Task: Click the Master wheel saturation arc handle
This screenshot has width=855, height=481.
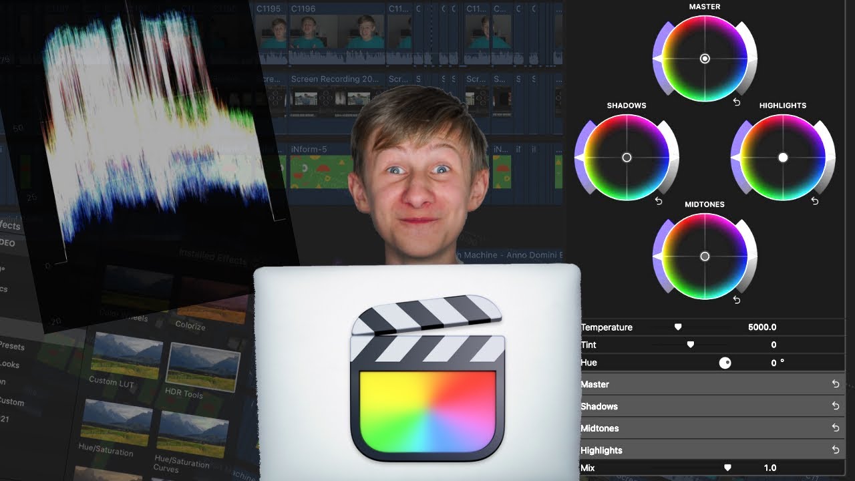Action: coord(658,59)
